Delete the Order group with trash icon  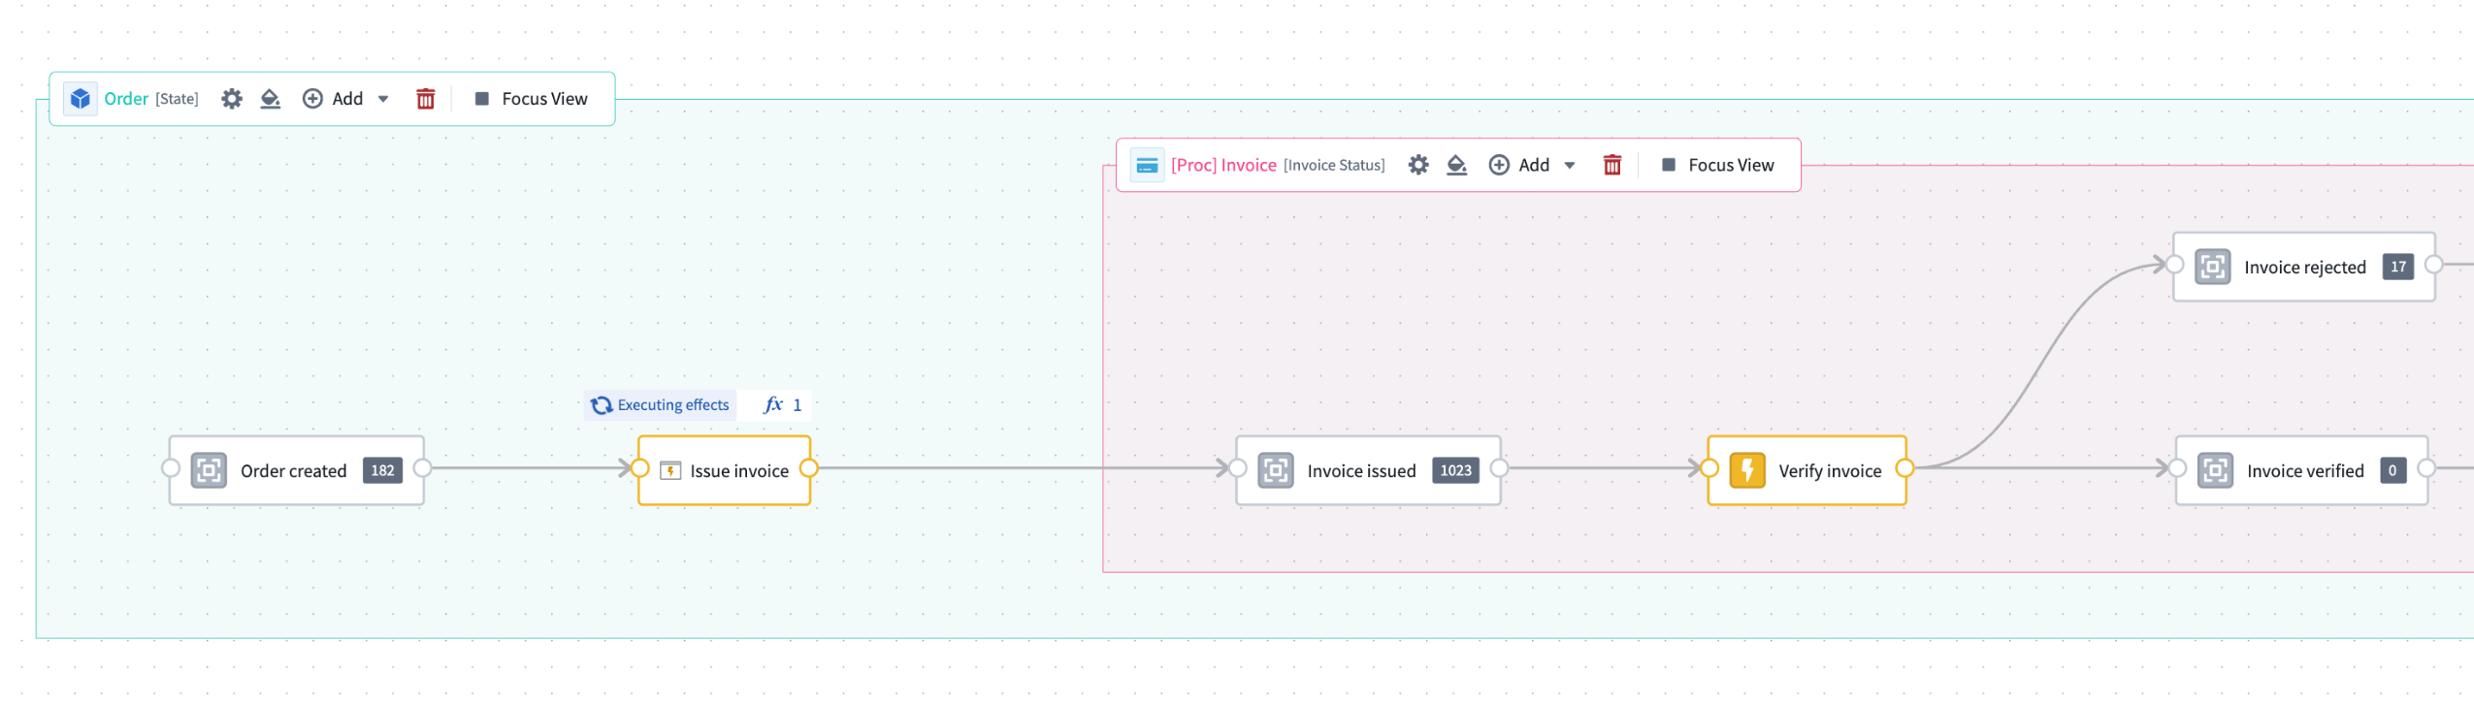(x=425, y=99)
